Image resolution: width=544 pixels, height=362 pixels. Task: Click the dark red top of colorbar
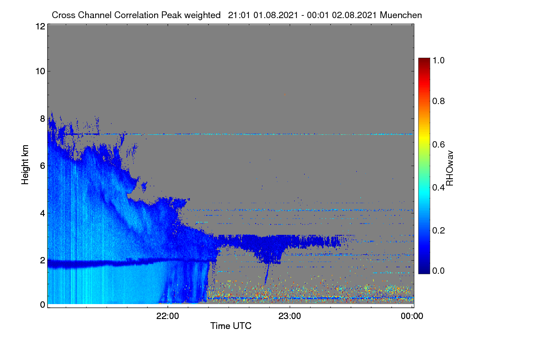pyautogui.click(x=423, y=60)
